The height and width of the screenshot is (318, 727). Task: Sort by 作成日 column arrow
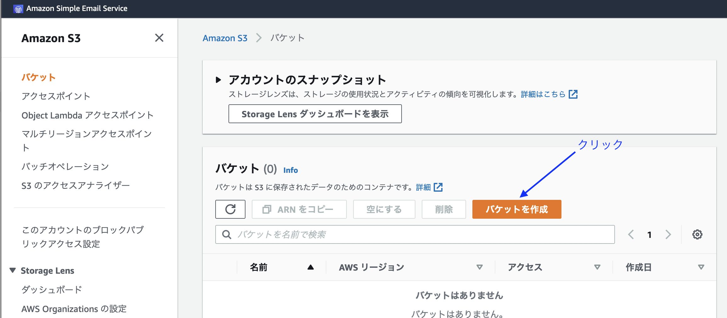(x=701, y=267)
